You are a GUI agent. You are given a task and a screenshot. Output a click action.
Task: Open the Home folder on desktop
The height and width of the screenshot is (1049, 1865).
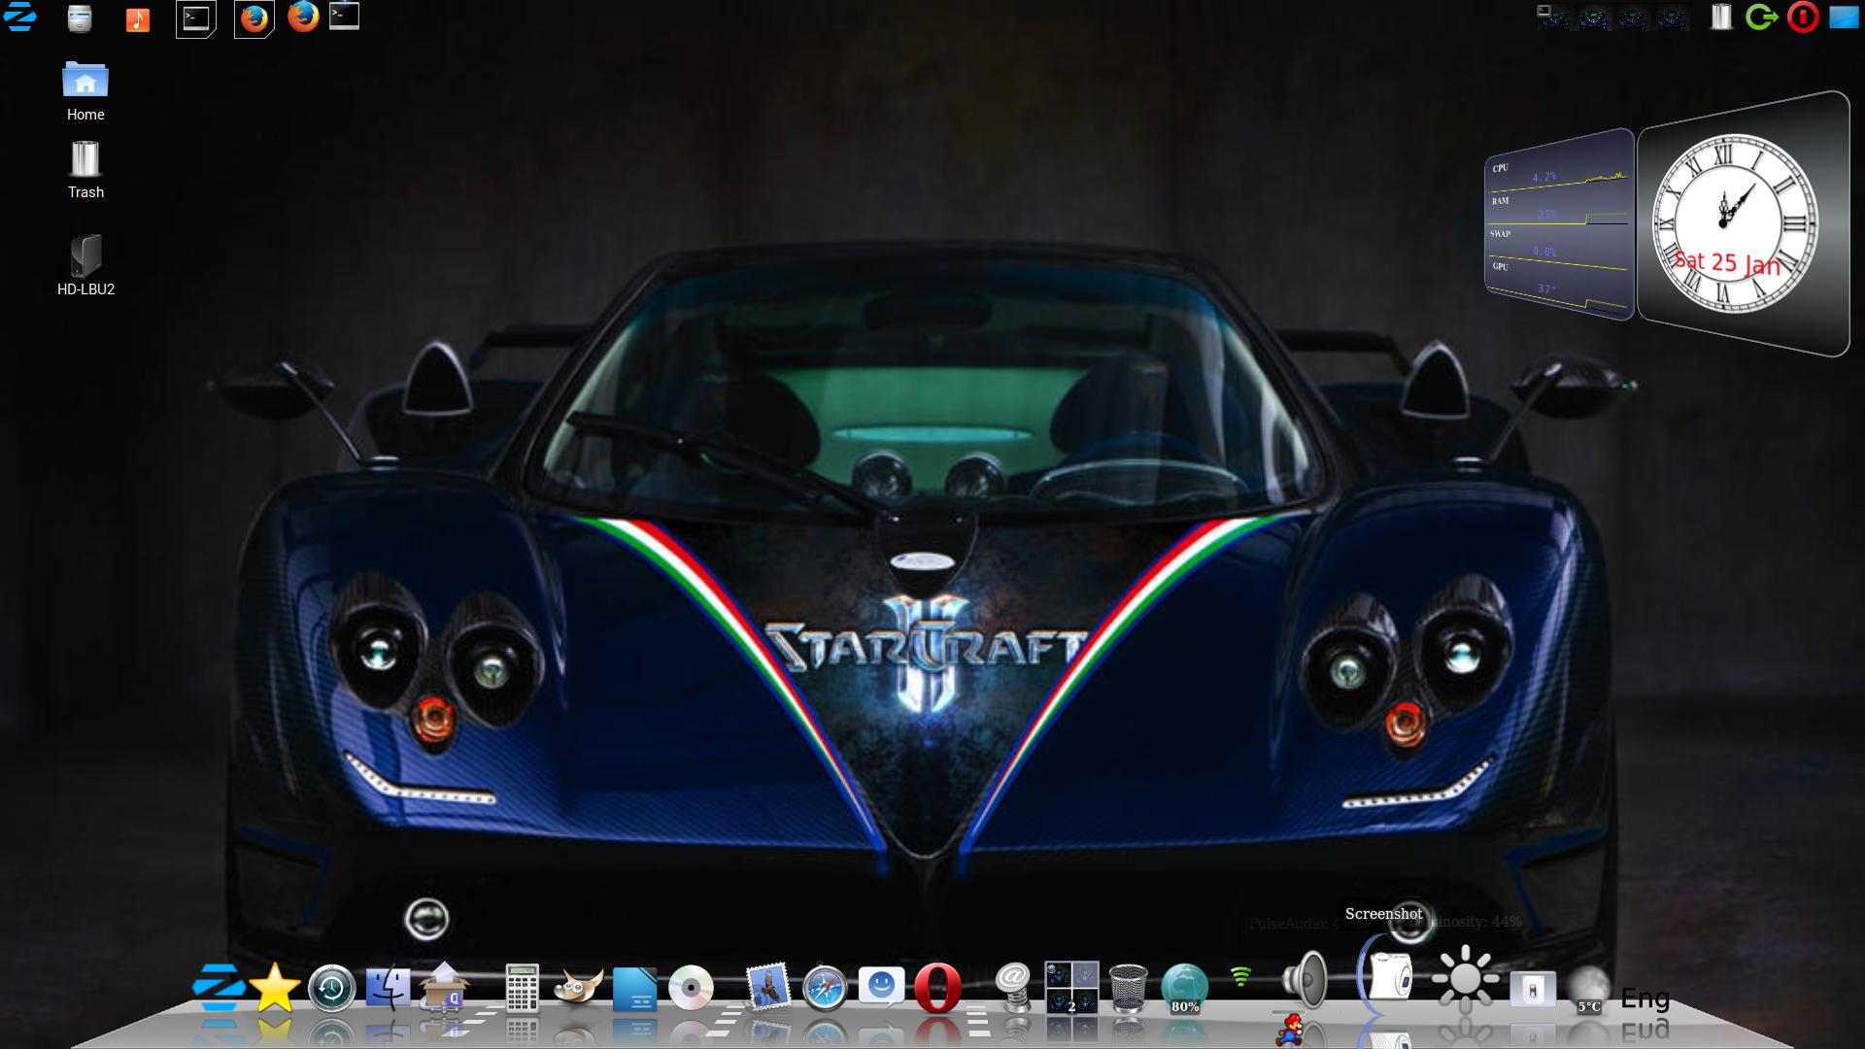[85, 91]
